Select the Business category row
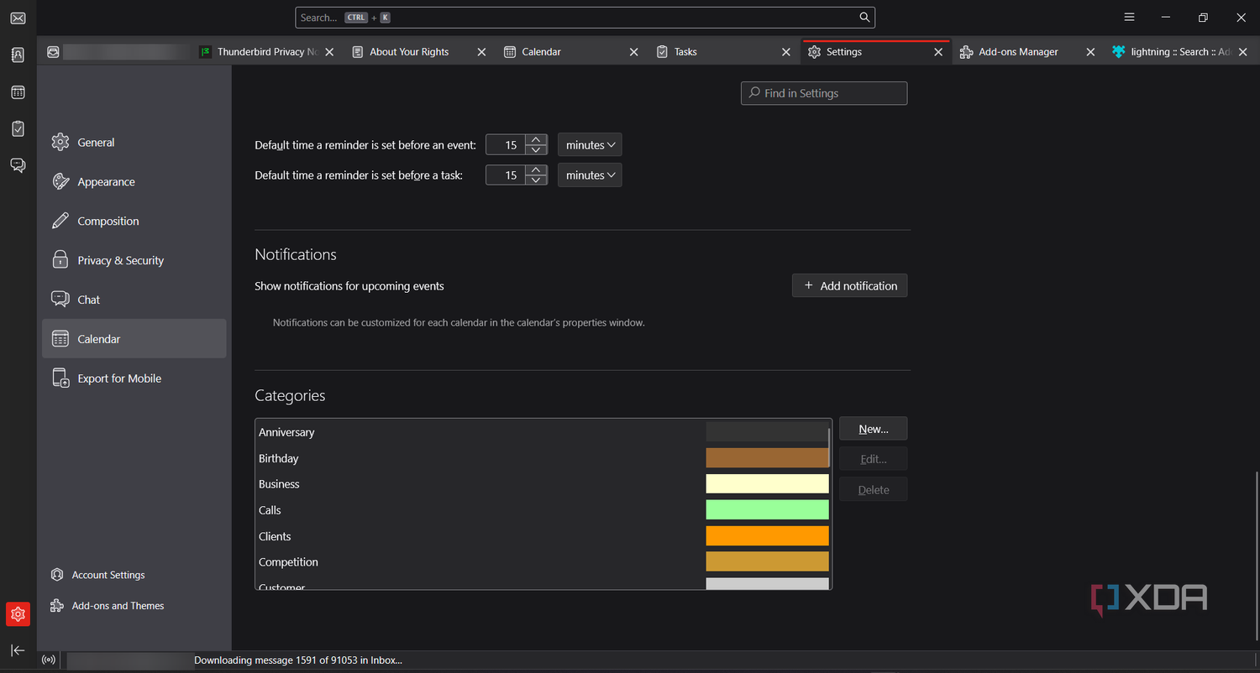Image resolution: width=1260 pixels, height=673 pixels. click(x=543, y=484)
